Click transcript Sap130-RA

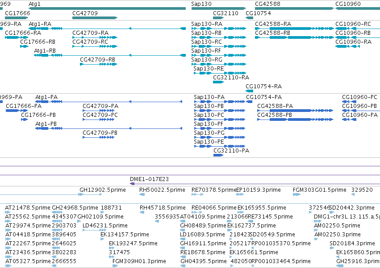pyautogui.click(x=219, y=29)
